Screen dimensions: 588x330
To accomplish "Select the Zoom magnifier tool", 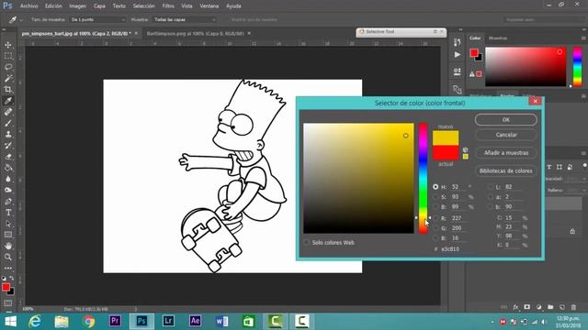I will 8,257.
